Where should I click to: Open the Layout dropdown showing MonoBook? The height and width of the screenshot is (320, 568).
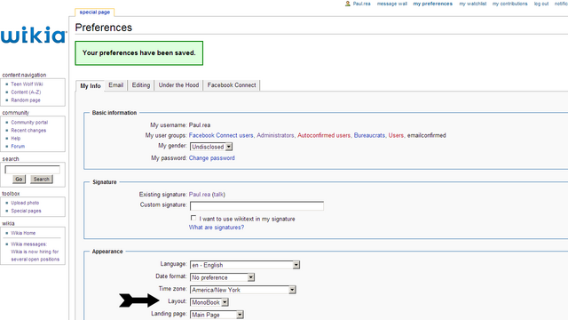click(x=209, y=302)
